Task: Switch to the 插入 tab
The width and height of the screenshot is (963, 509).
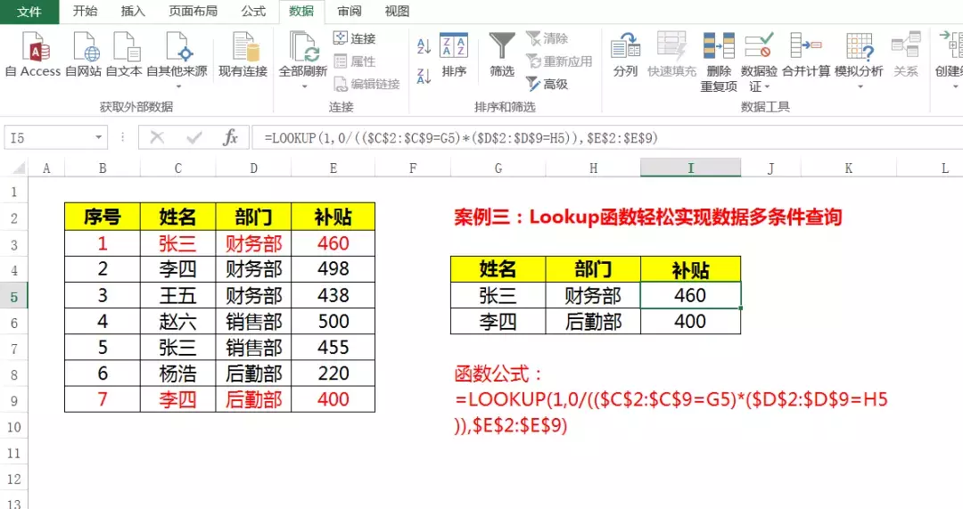Action: [133, 11]
